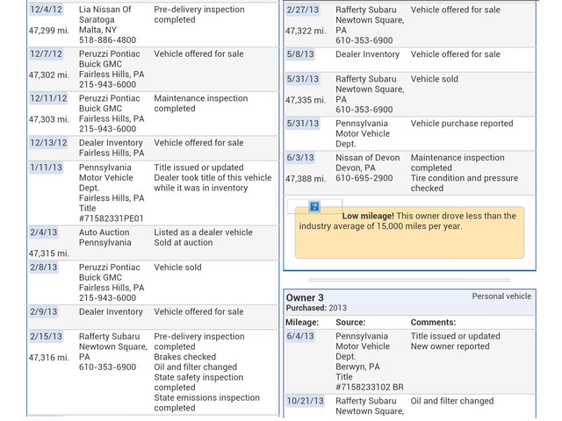Click the 10/21/13 date entry

point(305,401)
